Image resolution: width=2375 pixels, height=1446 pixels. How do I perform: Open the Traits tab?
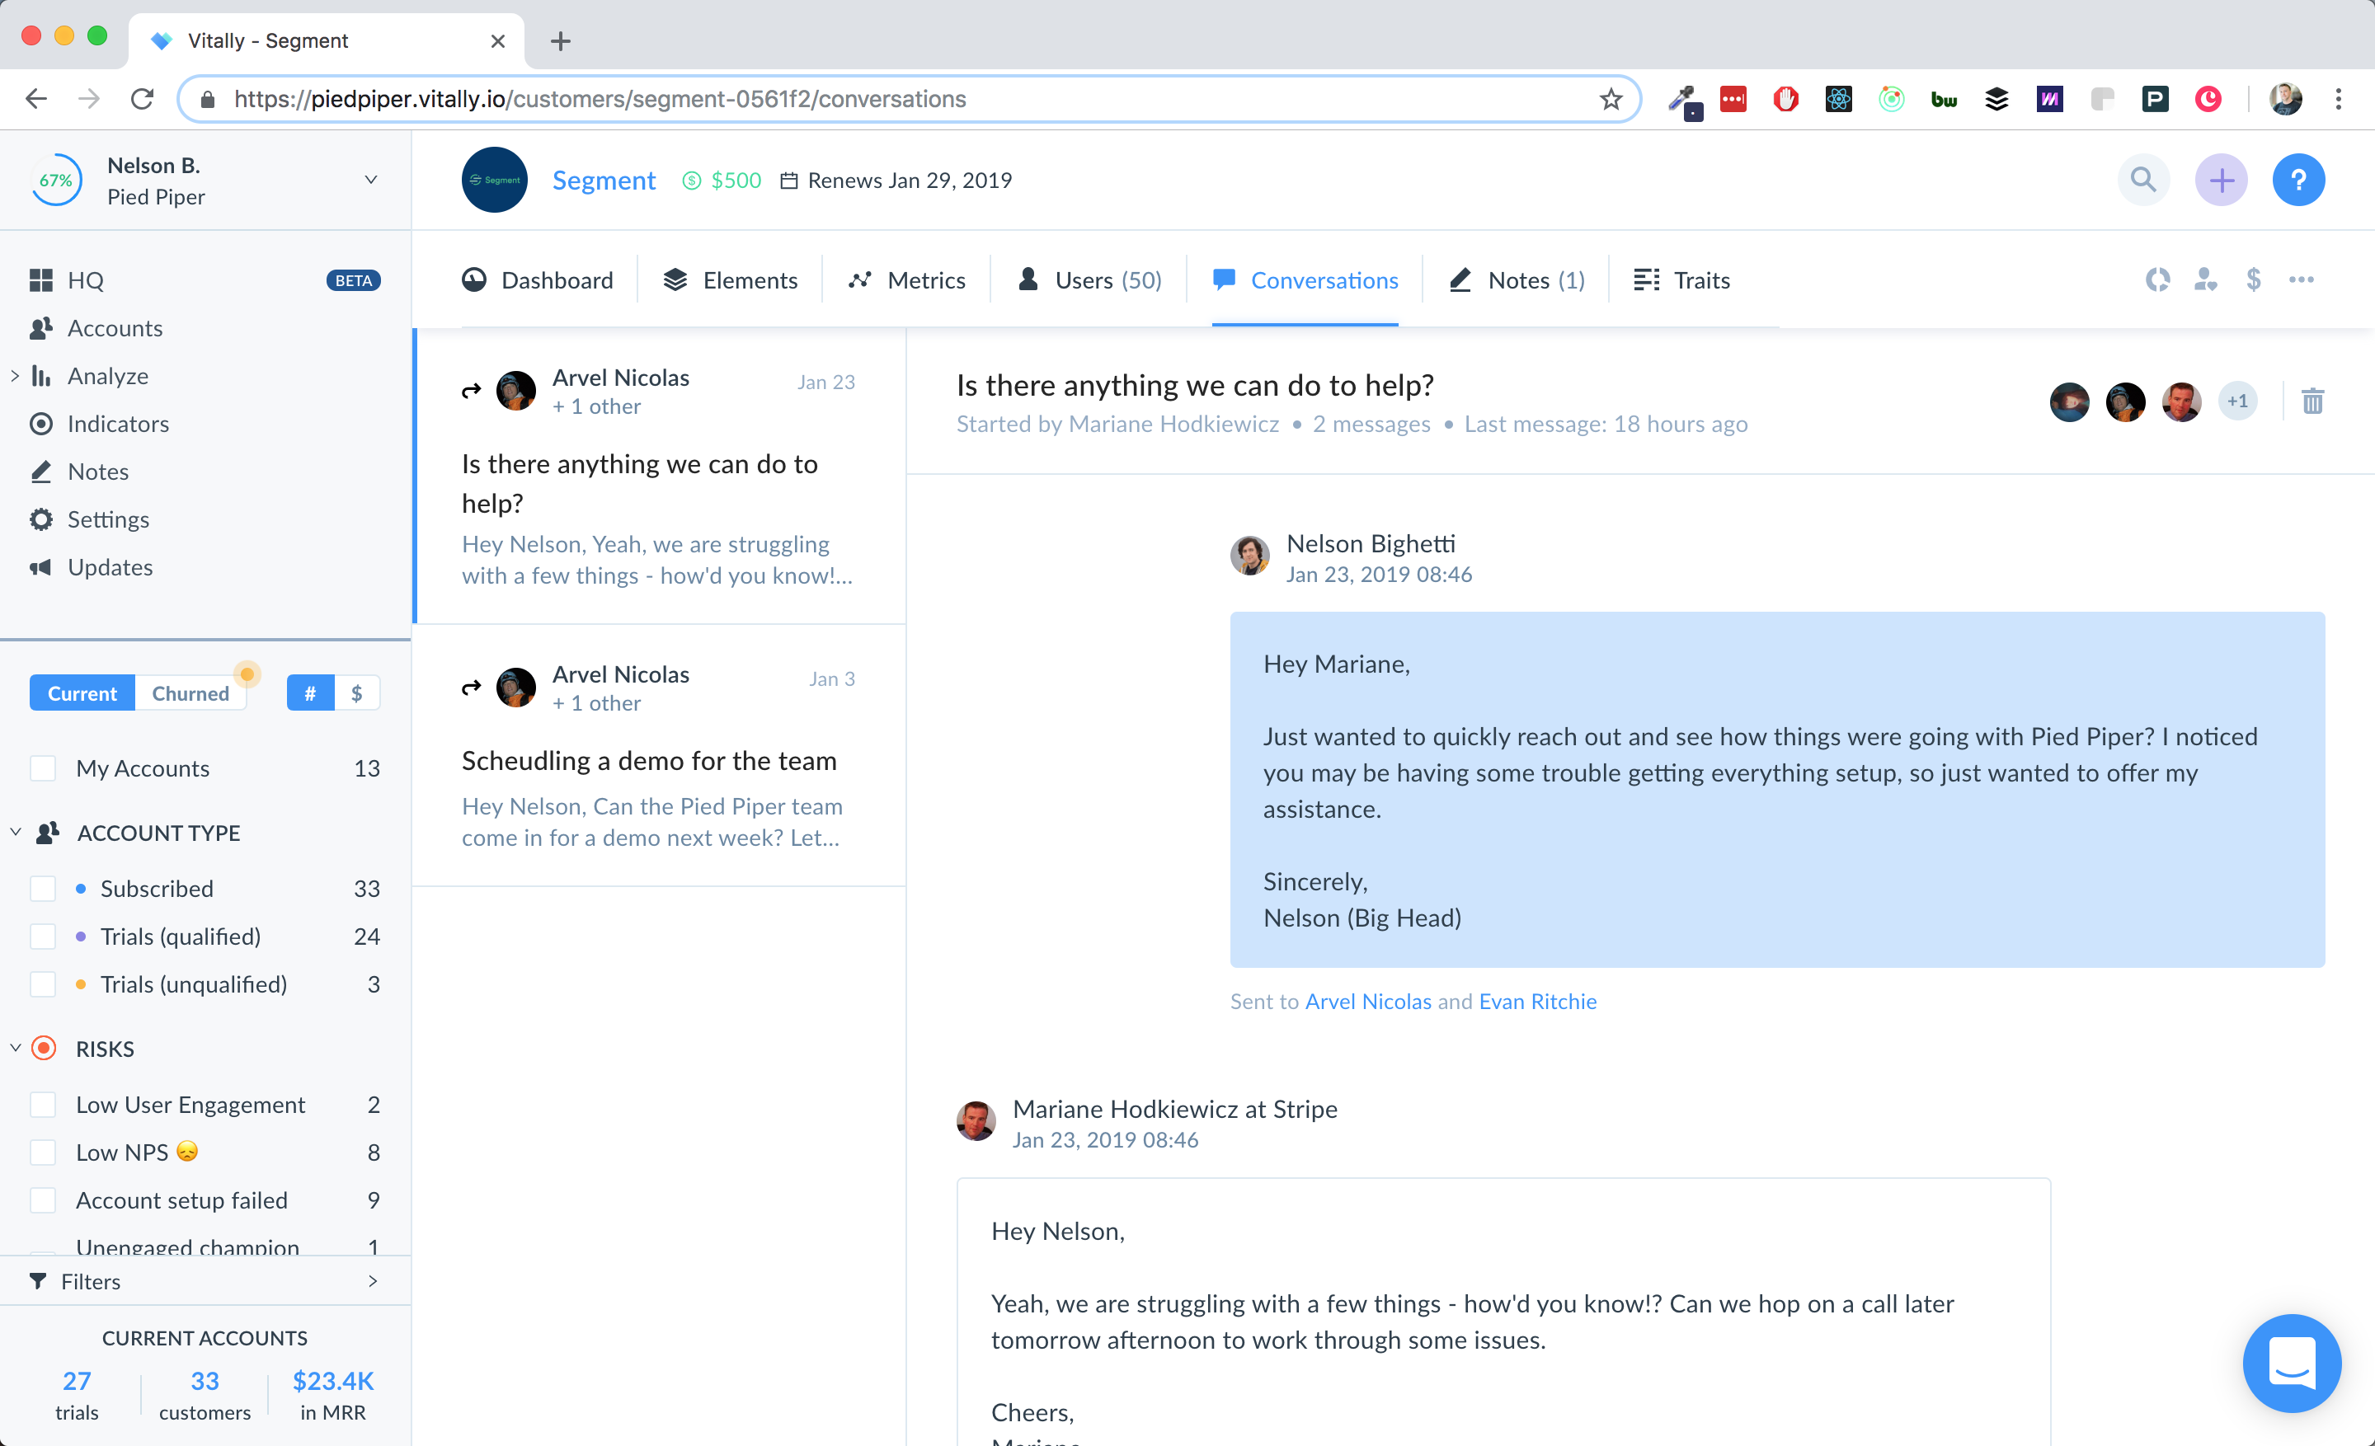[1682, 279]
